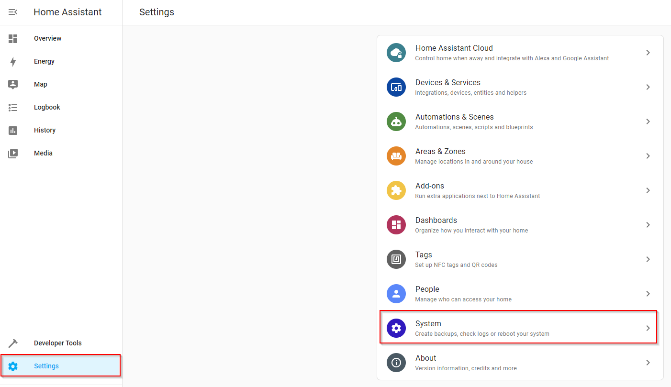671x387 pixels.
Task: Expand Devices & Services row chevron
Action: point(648,87)
